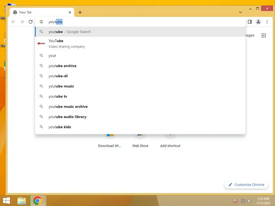Select the 'youtube tv' suggestion

tap(140, 96)
